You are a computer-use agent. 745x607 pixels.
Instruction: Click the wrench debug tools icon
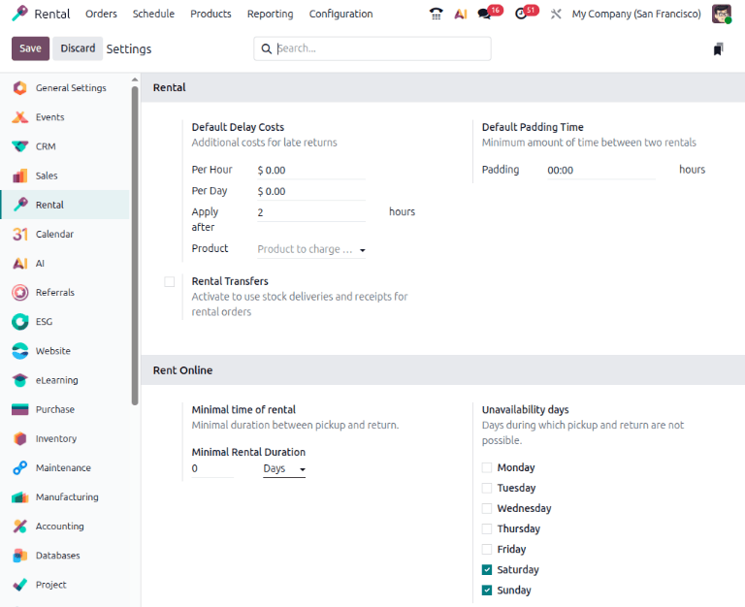(556, 14)
